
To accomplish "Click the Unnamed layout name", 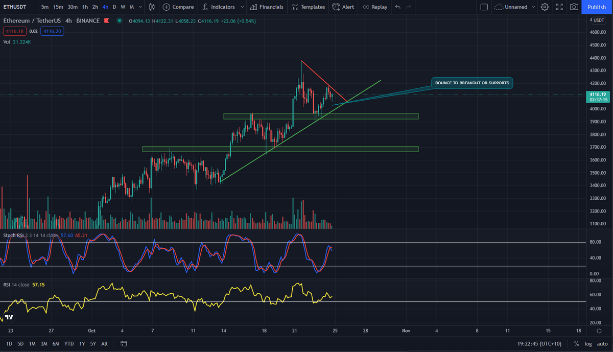I will click(x=516, y=7).
